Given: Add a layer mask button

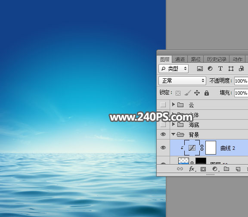Looking at the screenshot, I should click(x=203, y=169).
